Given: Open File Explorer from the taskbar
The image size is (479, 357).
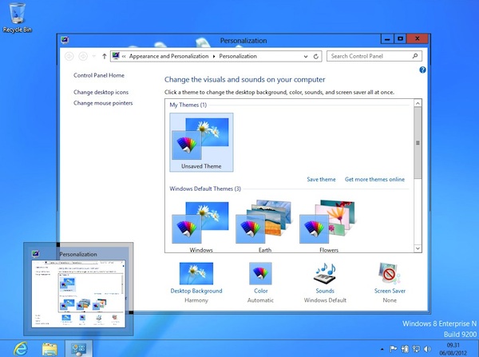Looking at the screenshot, I should [49, 349].
